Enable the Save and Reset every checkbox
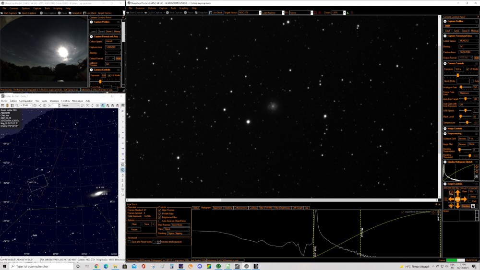Viewport: 480px width, 270px height. [129, 242]
